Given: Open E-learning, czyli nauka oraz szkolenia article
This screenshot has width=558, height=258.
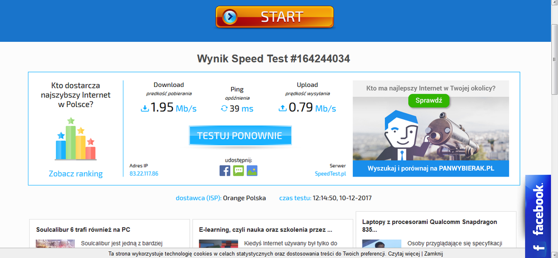Looking at the screenshot, I should click(x=265, y=230).
